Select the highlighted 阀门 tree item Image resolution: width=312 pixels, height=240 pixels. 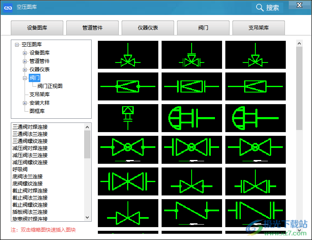click(35, 78)
